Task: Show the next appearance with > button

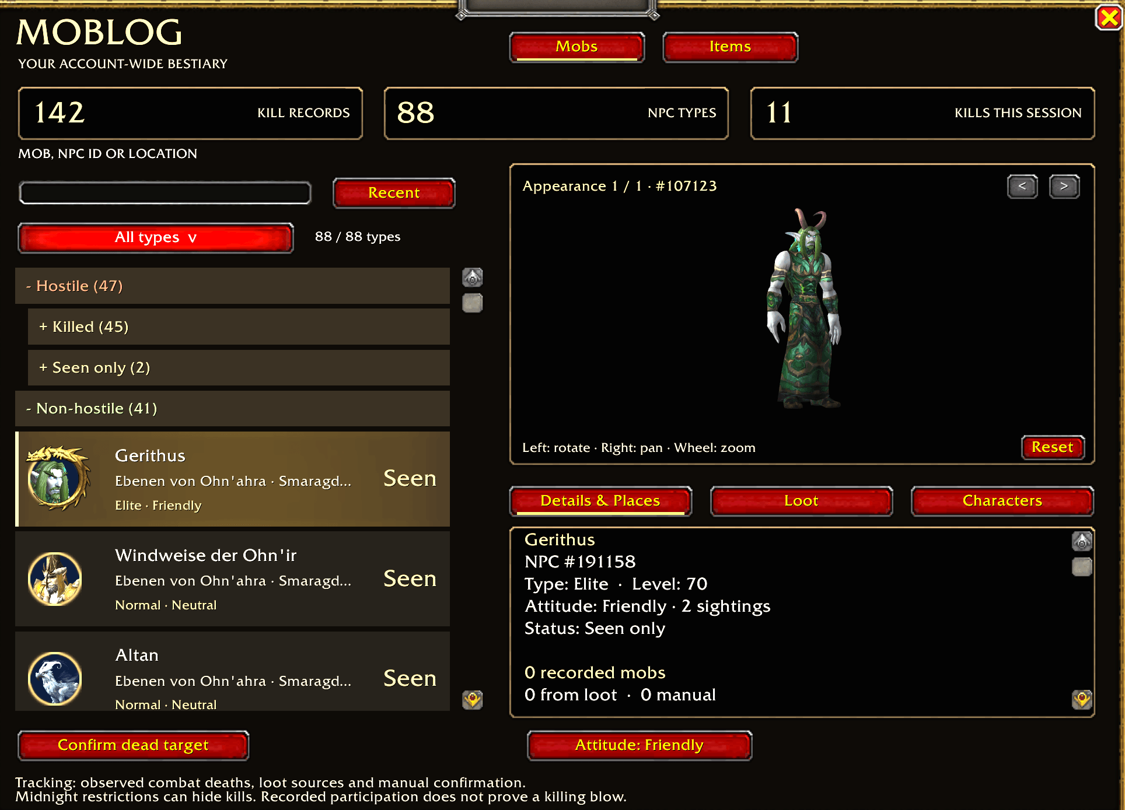Action: (1064, 187)
